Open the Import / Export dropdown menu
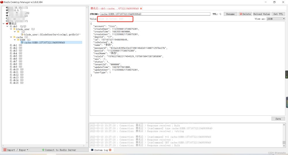Image resolution: width=288 pixels, height=155 pixels. point(16,150)
